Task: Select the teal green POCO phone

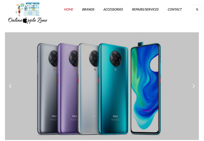Action: [x=113, y=89]
